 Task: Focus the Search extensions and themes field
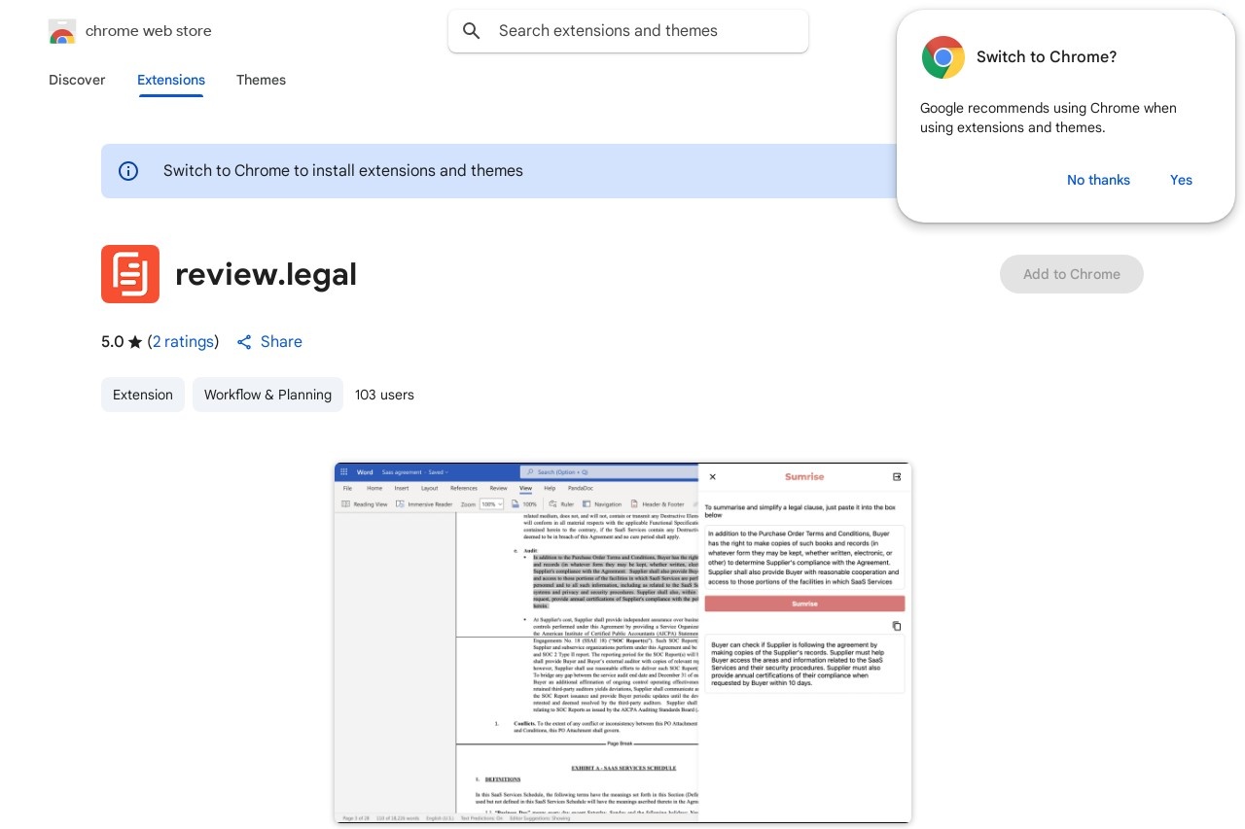tap(628, 31)
